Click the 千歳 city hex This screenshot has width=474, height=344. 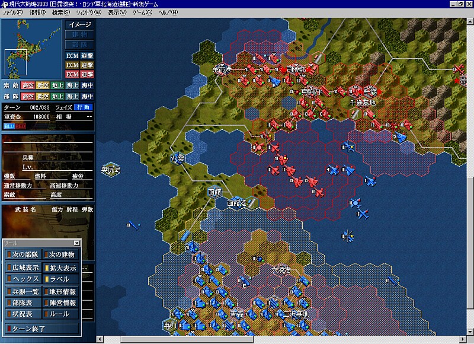point(370,91)
